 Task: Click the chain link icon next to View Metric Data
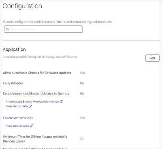click(x=30, y=106)
